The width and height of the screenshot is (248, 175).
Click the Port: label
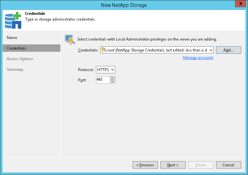pyautogui.click(x=82, y=80)
